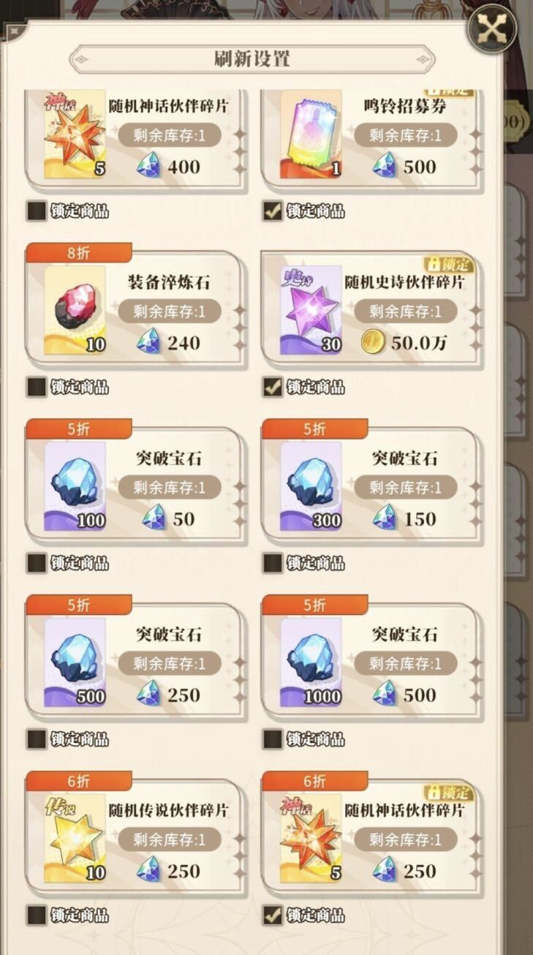533x955 pixels.
Task: Tap the 50.0万 gold coin price
Action: pyautogui.click(x=404, y=342)
